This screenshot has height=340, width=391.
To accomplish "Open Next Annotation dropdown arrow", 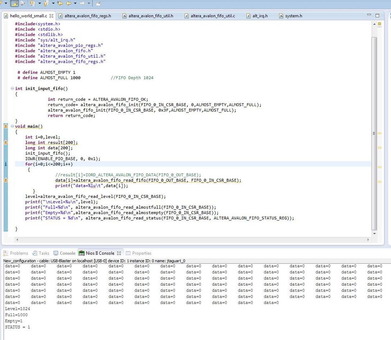I will (x=39, y=4).
